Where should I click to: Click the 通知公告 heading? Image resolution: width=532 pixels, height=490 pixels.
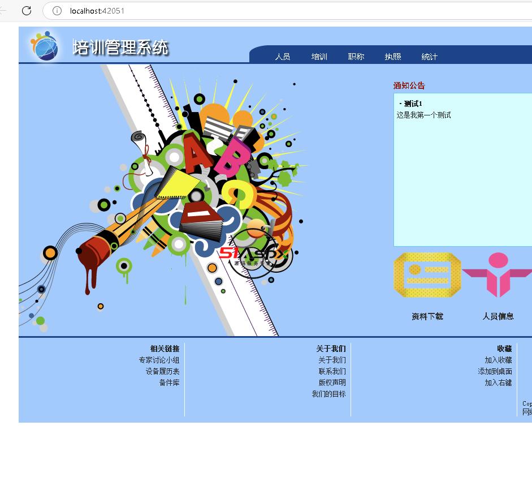click(409, 85)
